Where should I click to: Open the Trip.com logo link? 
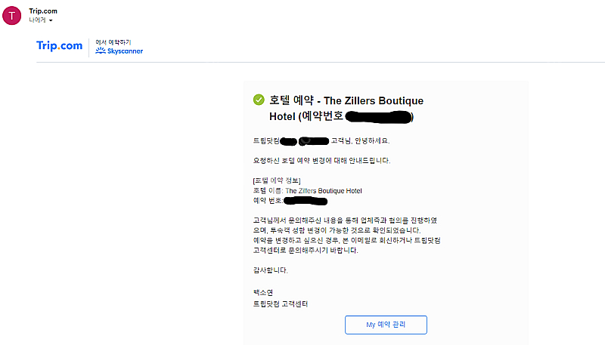[60, 46]
